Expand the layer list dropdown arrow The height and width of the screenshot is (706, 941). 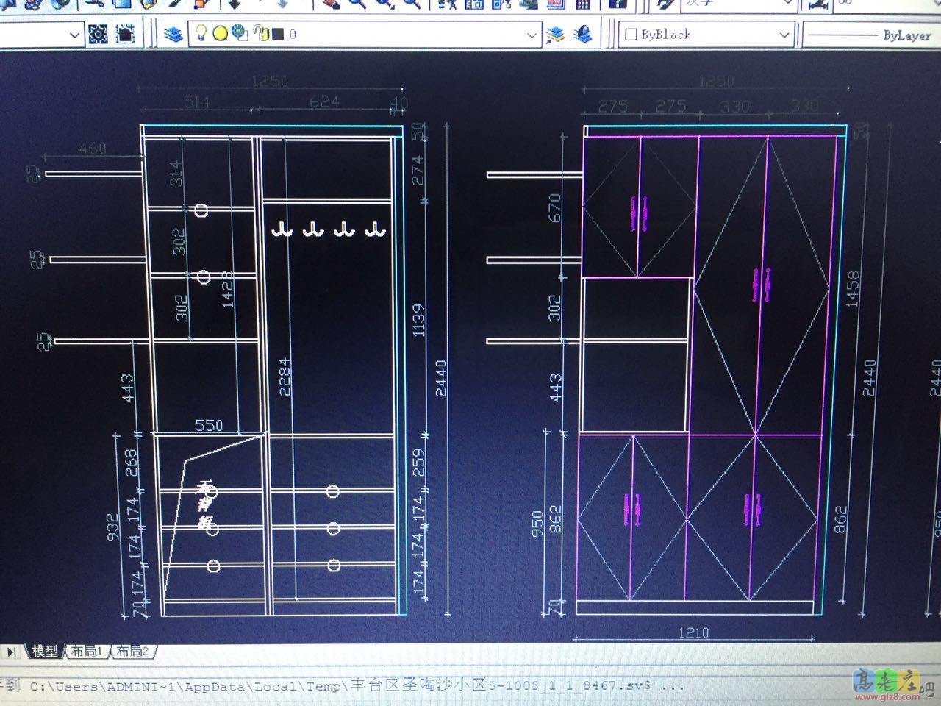pos(532,35)
